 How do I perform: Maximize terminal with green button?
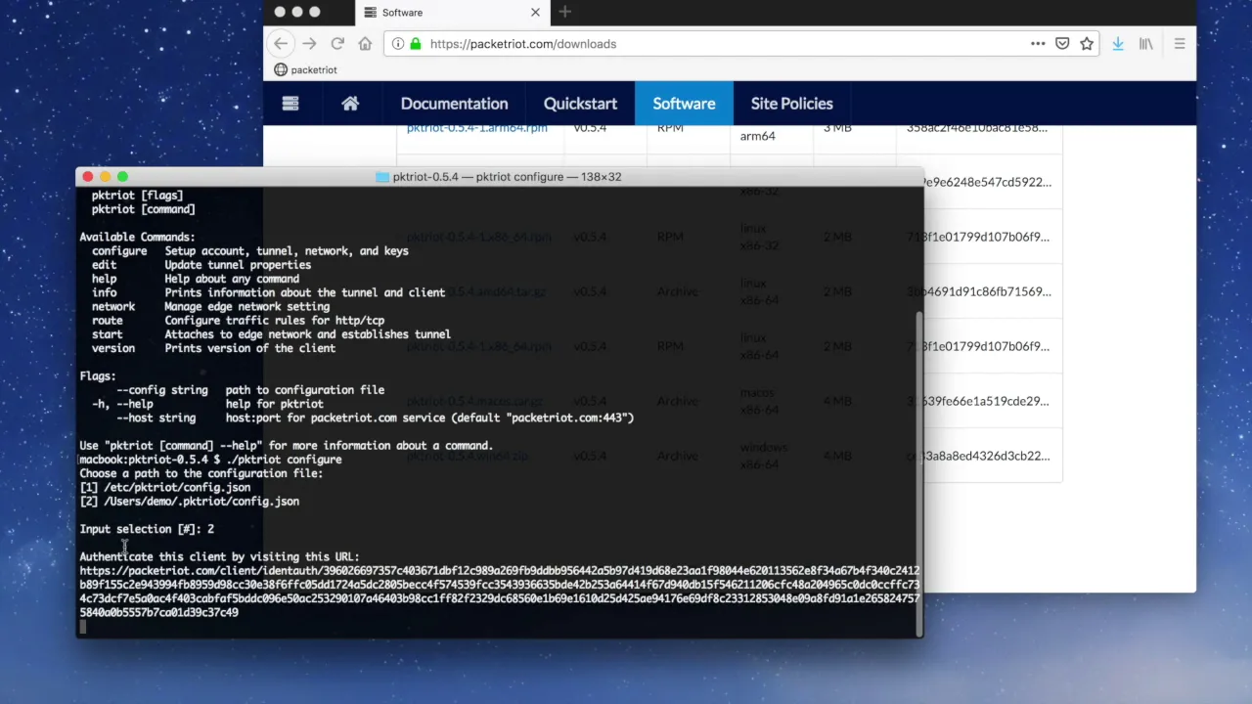tap(122, 177)
